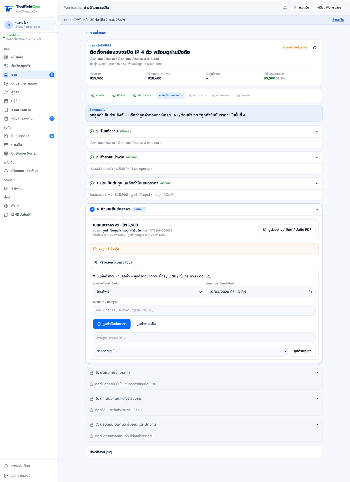Expand step 3 ประเมินต้นทุน chevron
Image resolution: width=350 pixels, height=482 pixels.
[x=316, y=183]
